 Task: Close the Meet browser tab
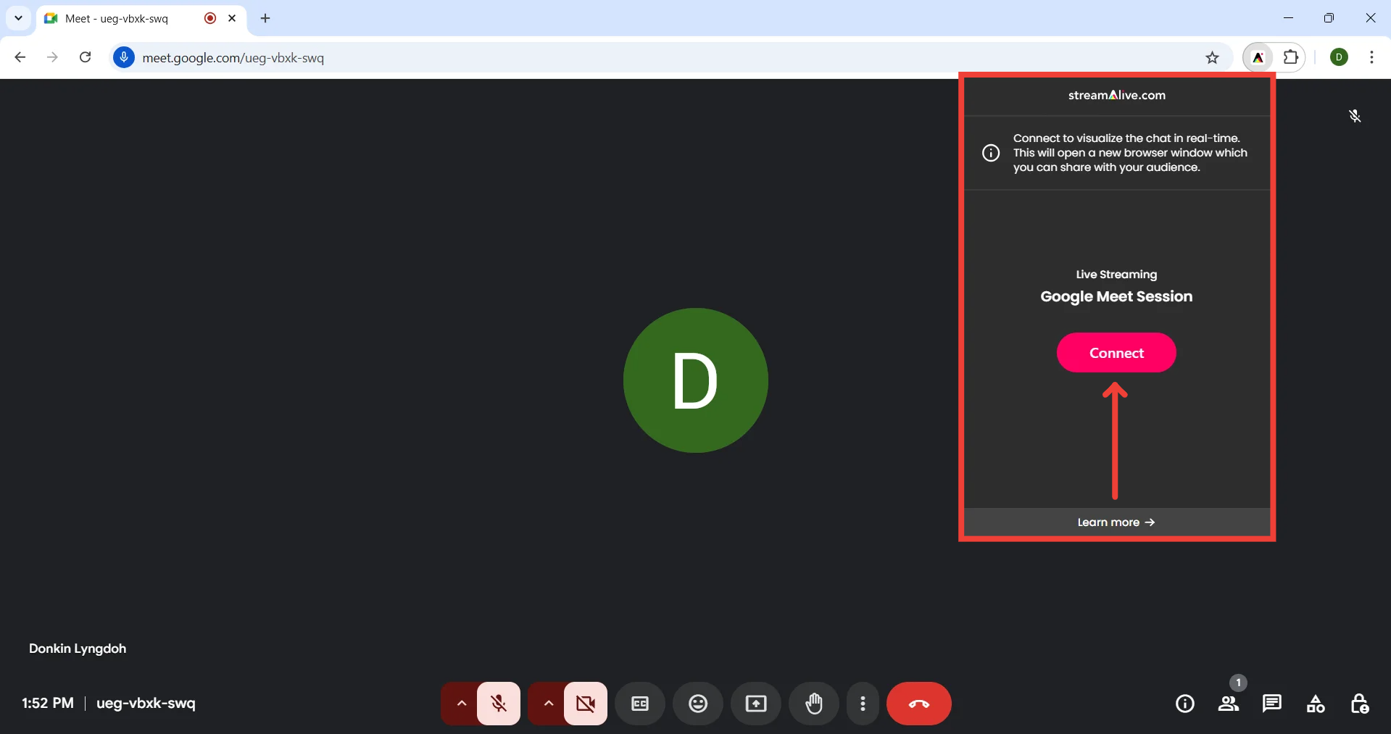point(232,18)
